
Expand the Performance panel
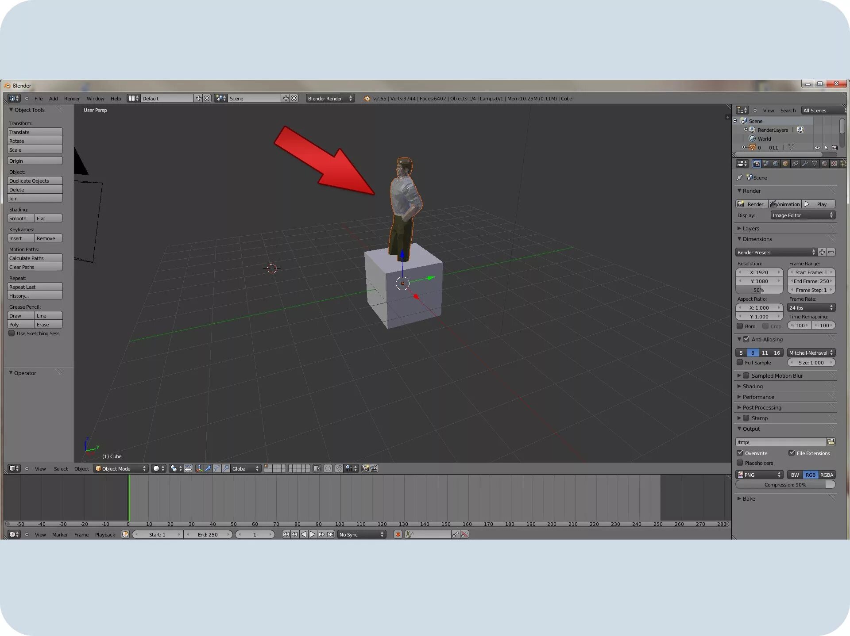tap(758, 397)
